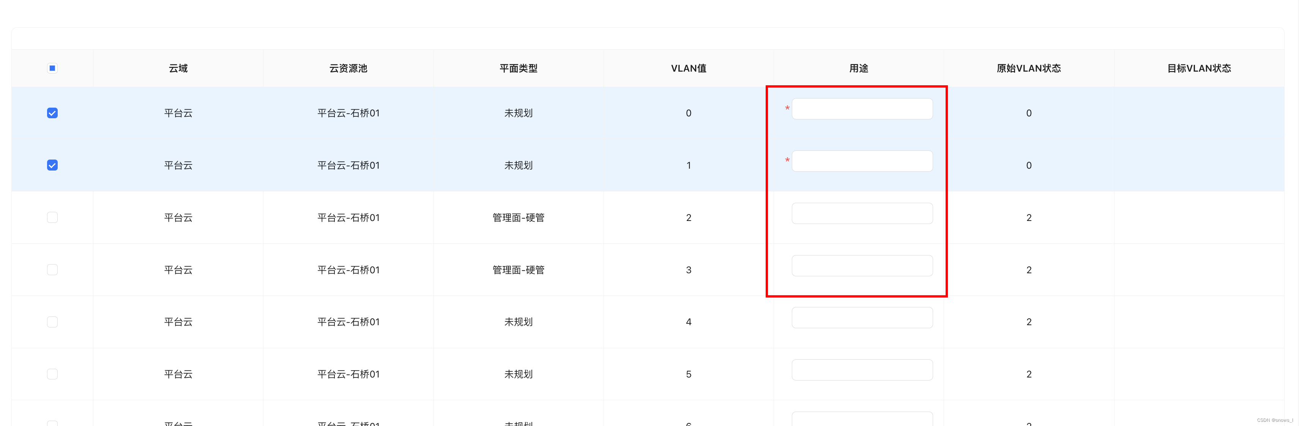Click the 用途 field in VLAN 2 row
Screen dimensions: 1299x426
(x=862, y=213)
